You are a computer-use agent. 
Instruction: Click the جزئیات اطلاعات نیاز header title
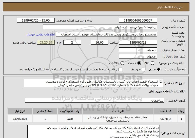pos(170,7)
